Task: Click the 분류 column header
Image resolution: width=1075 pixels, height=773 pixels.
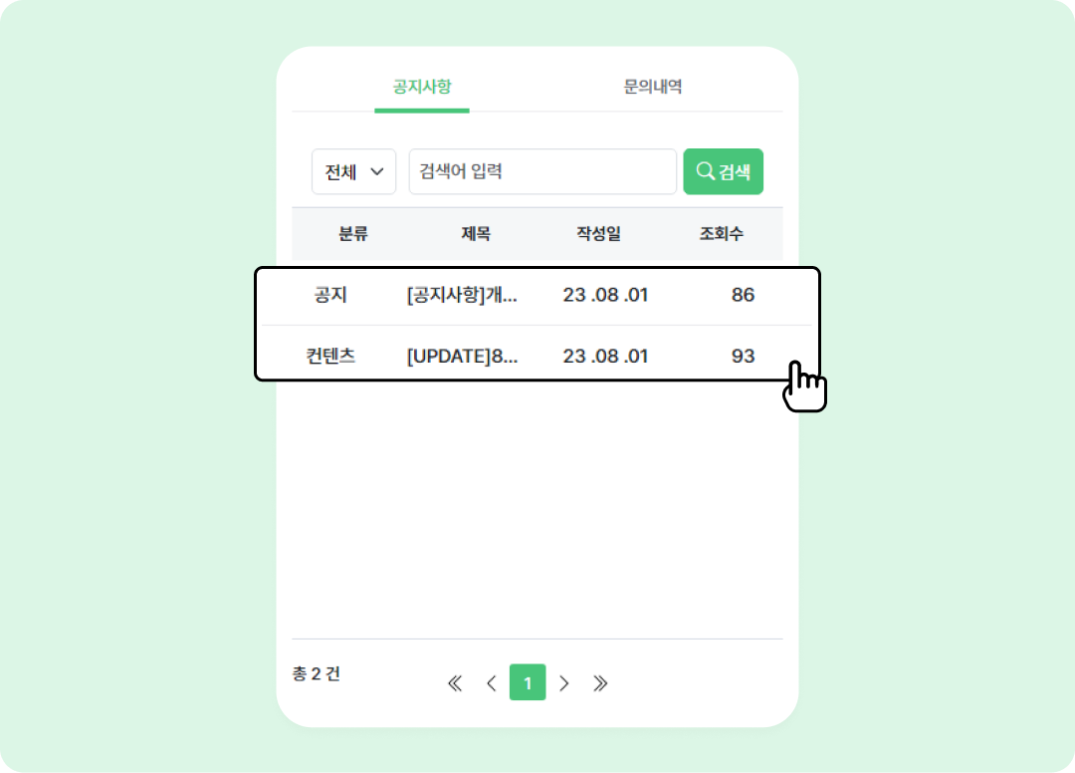Action: coord(353,234)
